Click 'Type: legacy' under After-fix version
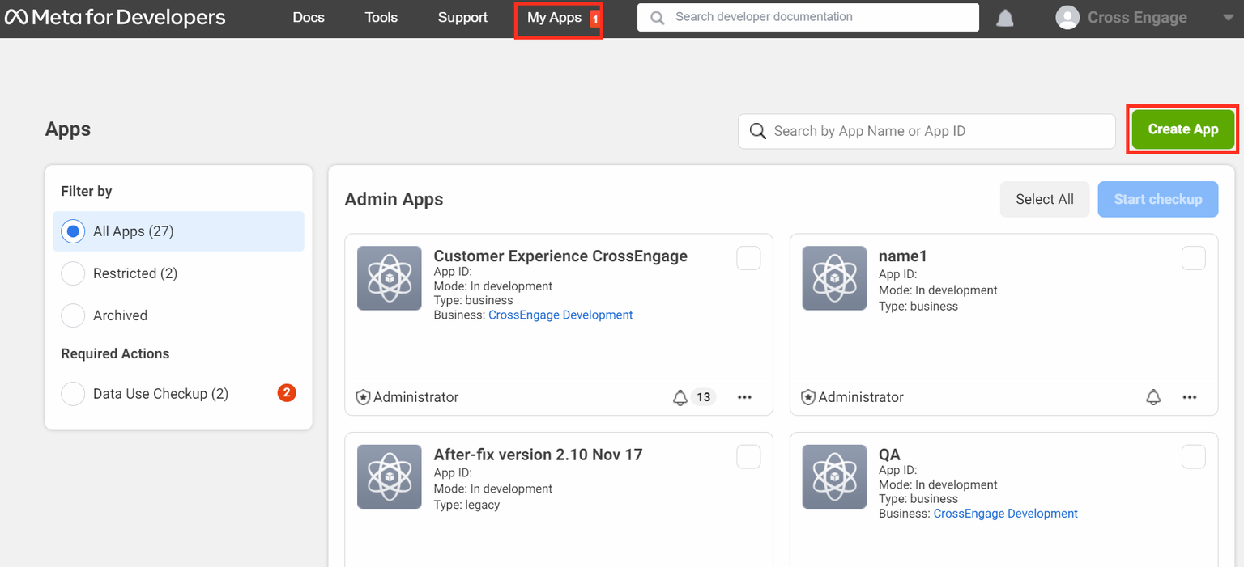 click(466, 505)
